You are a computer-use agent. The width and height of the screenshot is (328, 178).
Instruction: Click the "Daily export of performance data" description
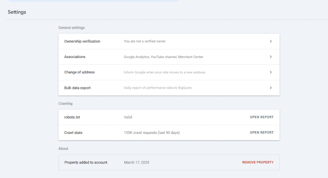point(158,88)
